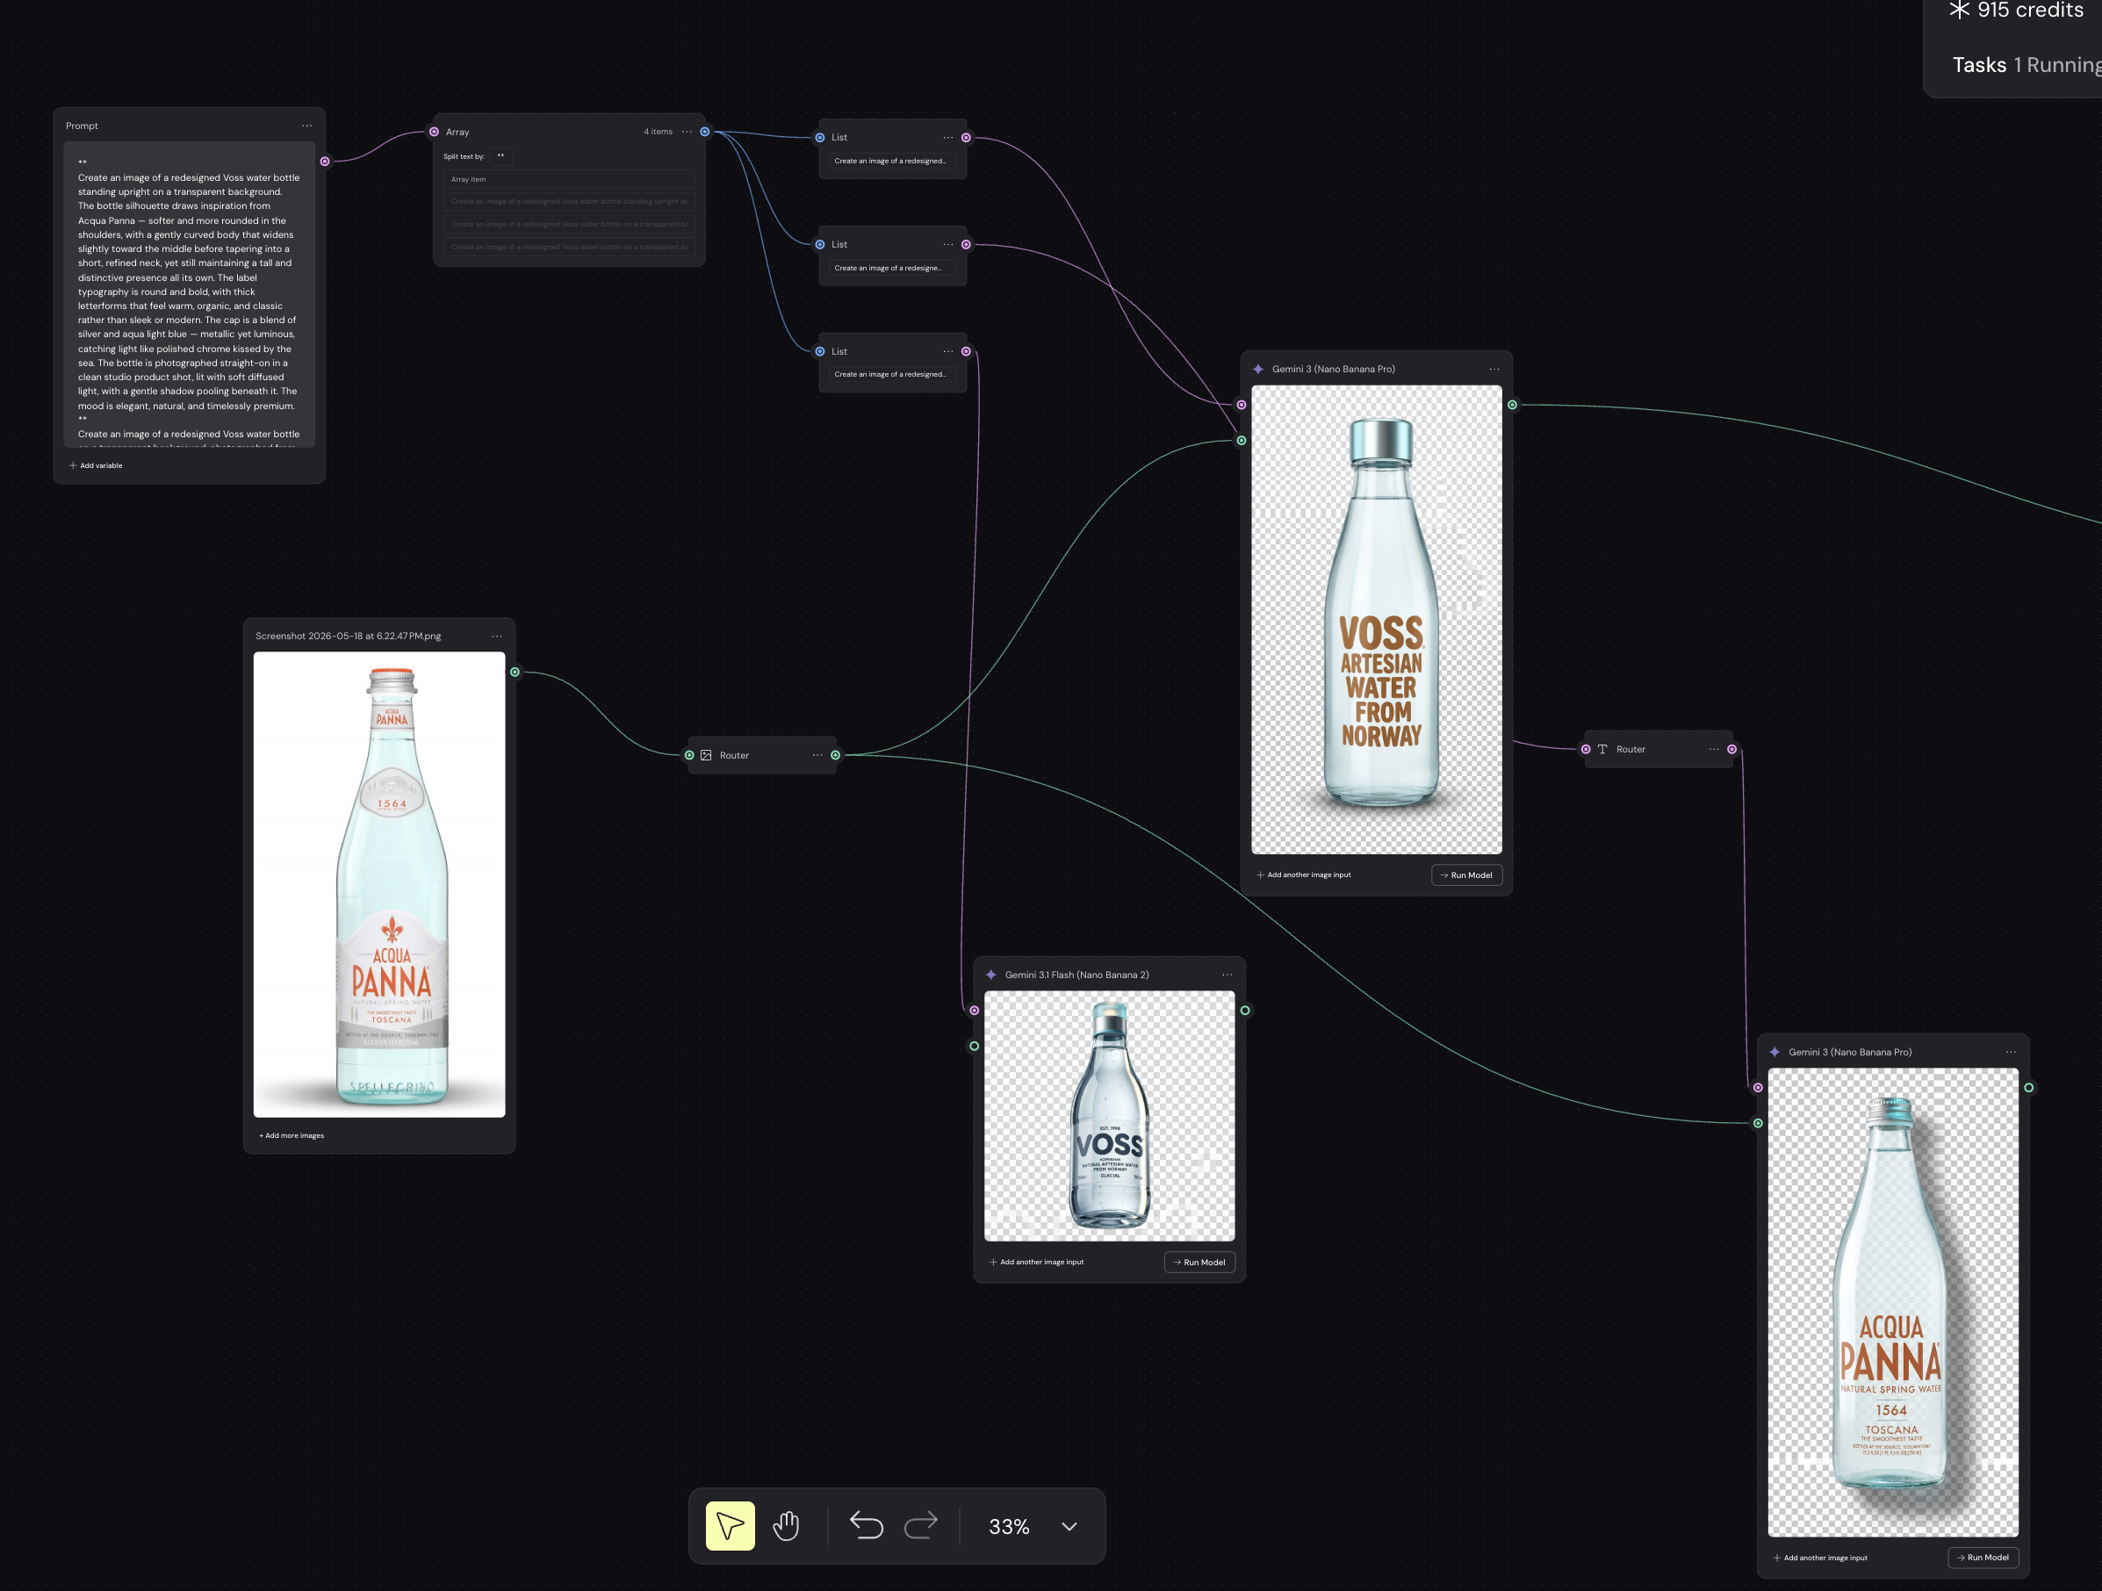Undo the last canvas action

[x=866, y=1525]
